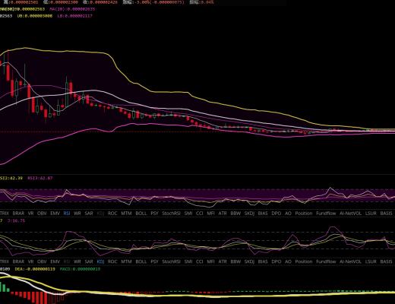The height and width of the screenshot is (304, 395).
Task: Select TRIX in the row beneath the KDJ chart
Action: coord(5,261)
